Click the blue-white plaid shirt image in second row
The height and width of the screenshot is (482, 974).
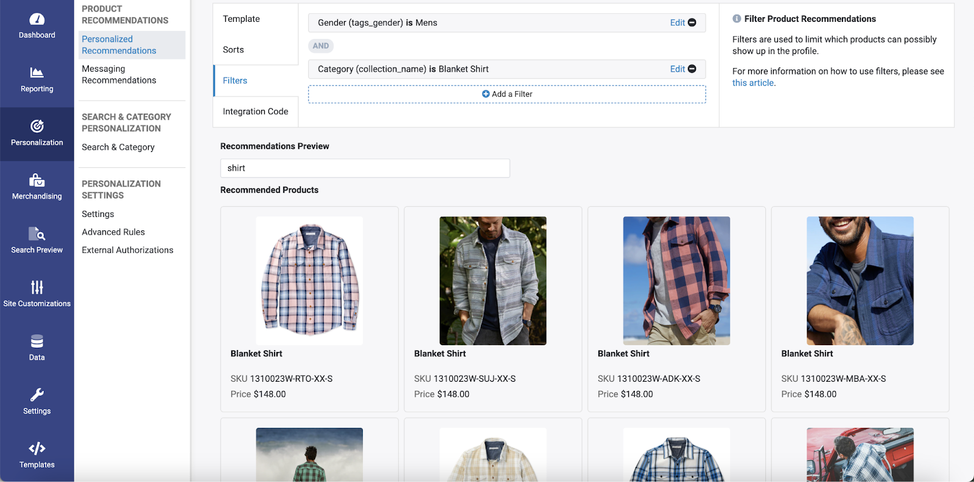click(676, 455)
